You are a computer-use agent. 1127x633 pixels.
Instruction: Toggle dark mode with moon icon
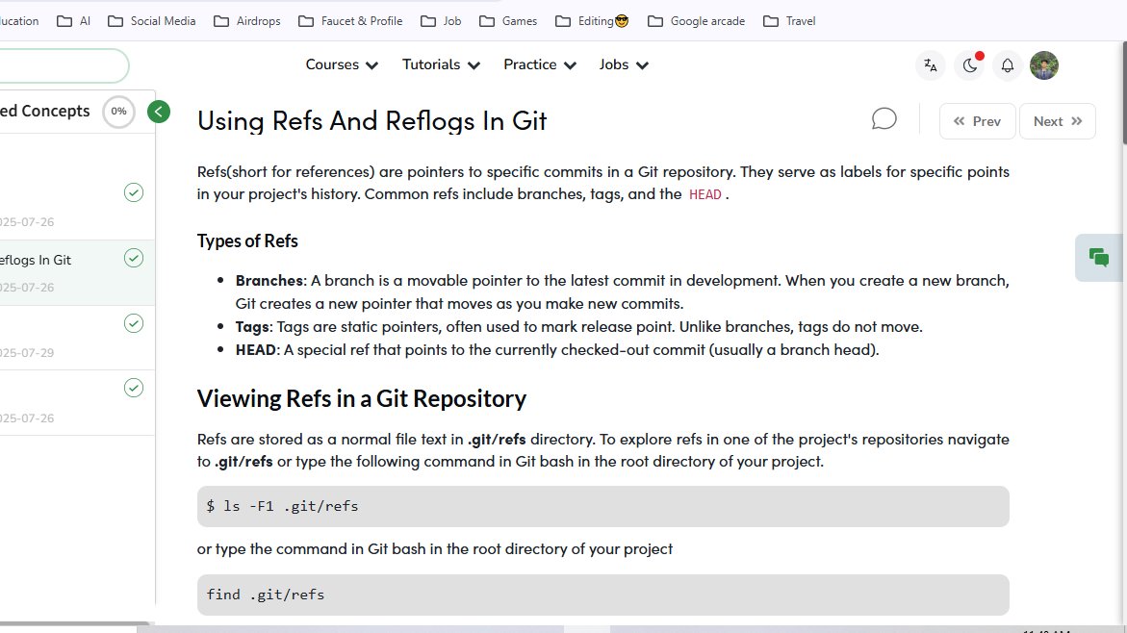969,65
